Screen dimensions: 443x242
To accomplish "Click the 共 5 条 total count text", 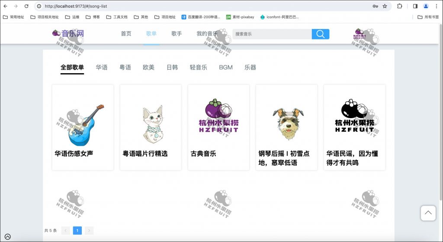I will pos(51,230).
